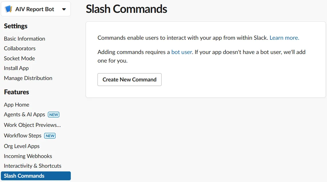The width and height of the screenshot is (327, 182).
Task: Click the NEW badge beside Workflow Steps
Action: (x=50, y=136)
